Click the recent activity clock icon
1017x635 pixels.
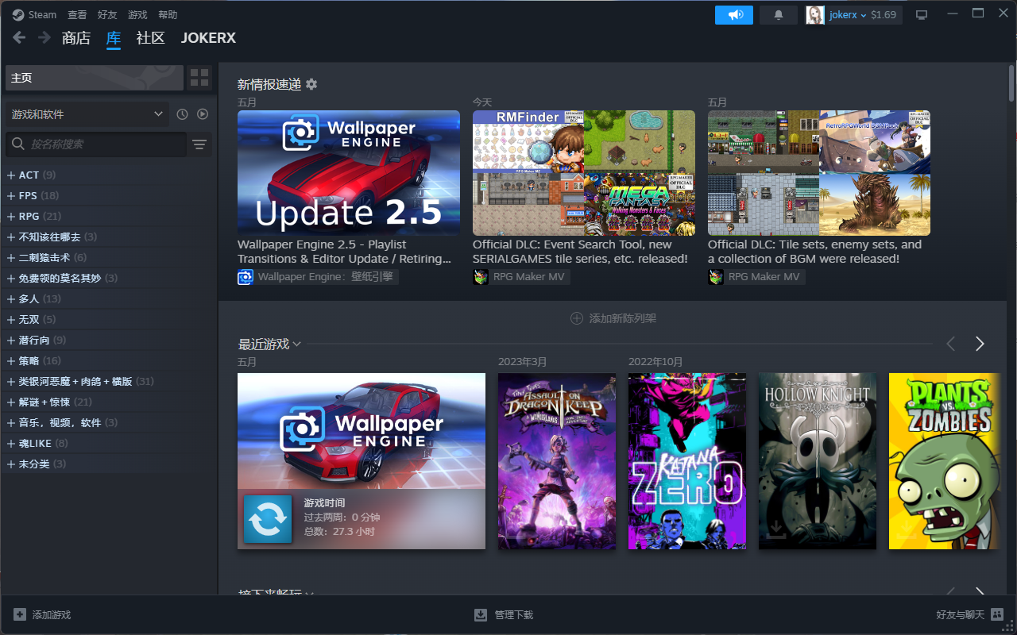tap(182, 114)
